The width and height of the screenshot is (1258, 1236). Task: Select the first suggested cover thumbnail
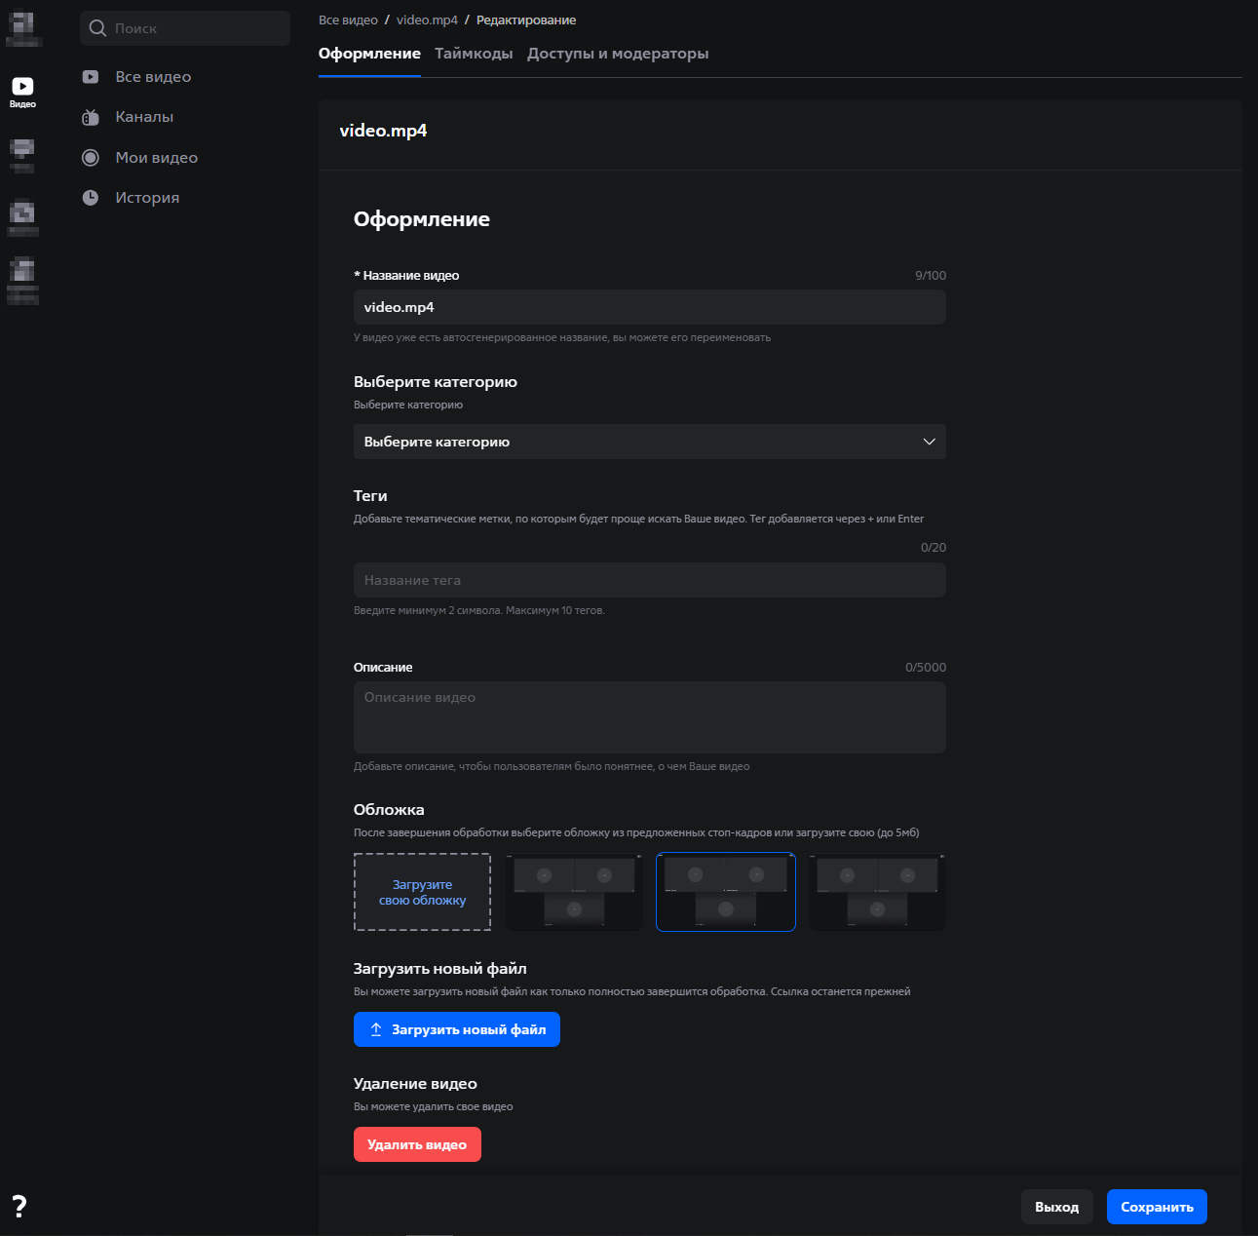click(574, 892)
